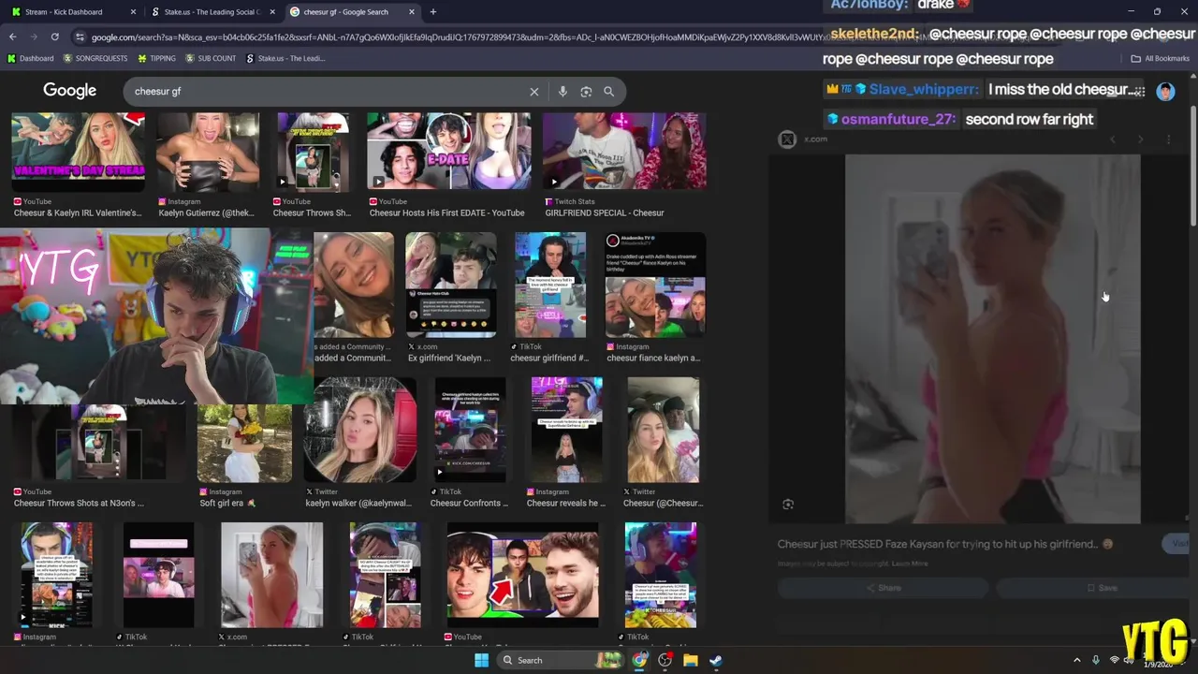
Task: Click the Windows taskbar Search box
Action: (x=560, y=660)
